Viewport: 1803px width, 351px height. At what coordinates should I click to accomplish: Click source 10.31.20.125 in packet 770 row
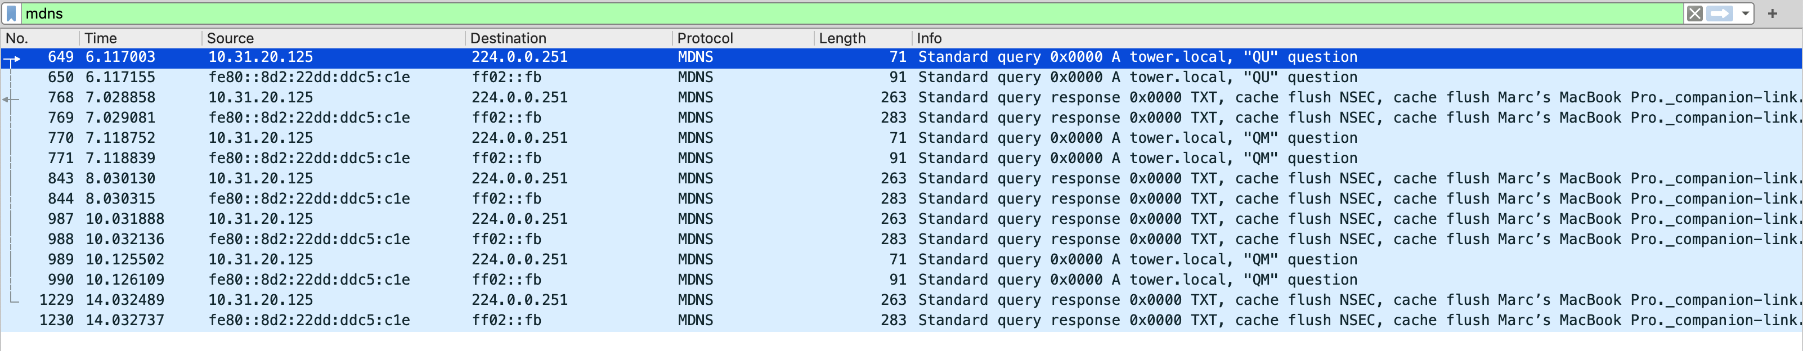pos(261,138)
